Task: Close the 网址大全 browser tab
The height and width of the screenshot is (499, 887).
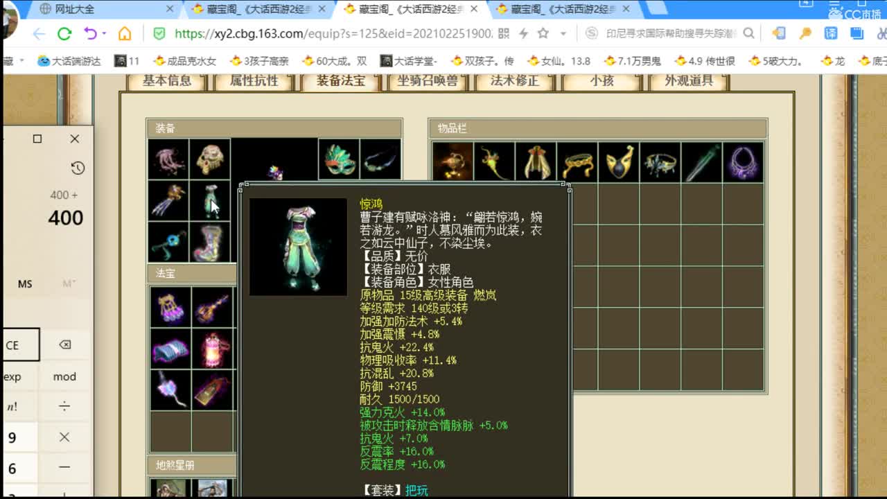Action: (170, 10)
